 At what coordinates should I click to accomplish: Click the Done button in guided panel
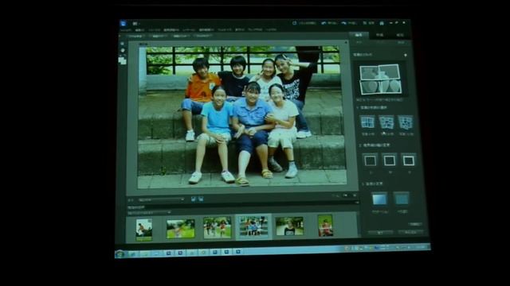380,233
